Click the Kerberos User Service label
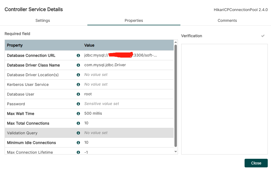This screenshot has width=271, height=169. (28, 84)
